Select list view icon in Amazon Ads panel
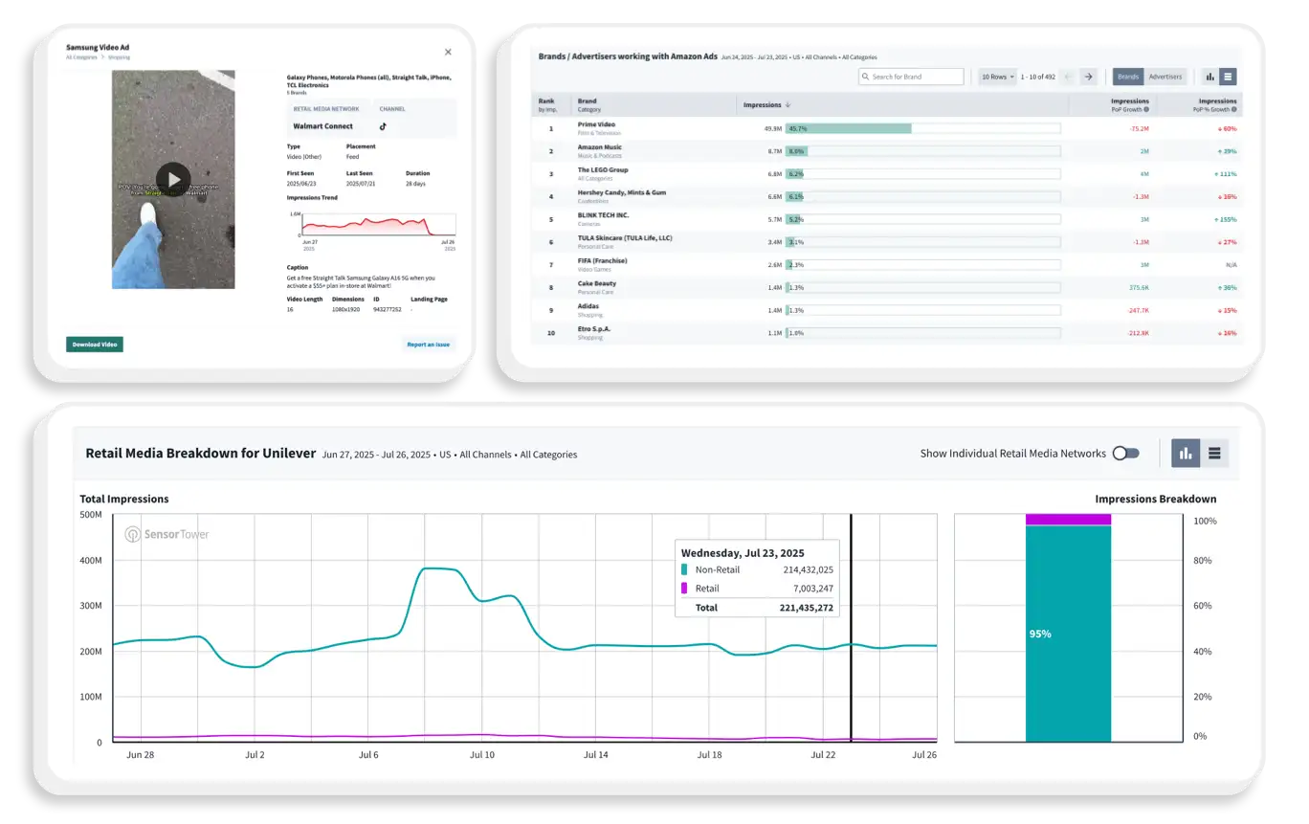This screenshot has height=824, width=1309. (1229, 77)
